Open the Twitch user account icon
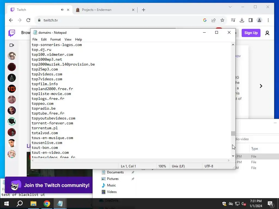This screenshot has width=279, height=209. 267,33
